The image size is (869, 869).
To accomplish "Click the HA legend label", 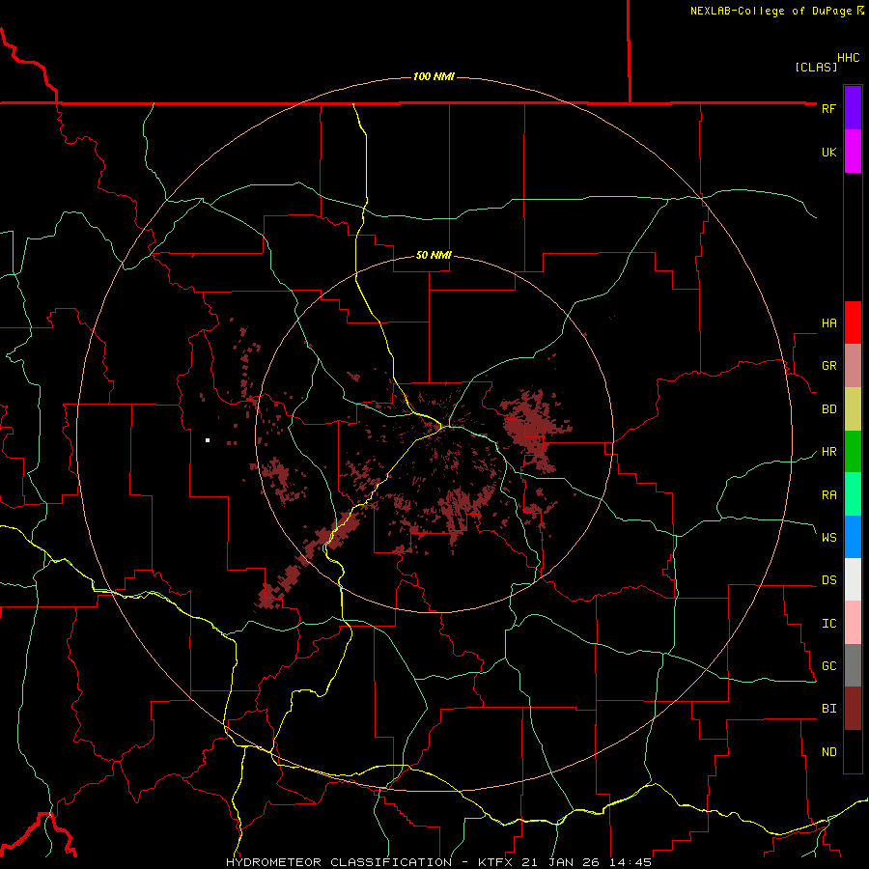I will pos(828,323).
